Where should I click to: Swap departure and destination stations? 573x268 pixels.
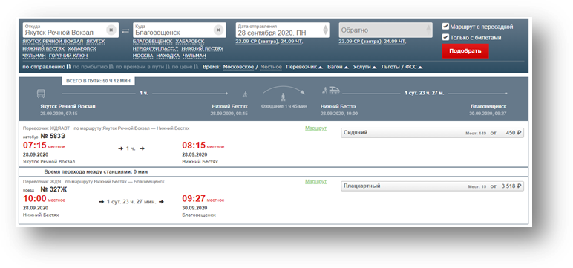(x=125, y=31)
